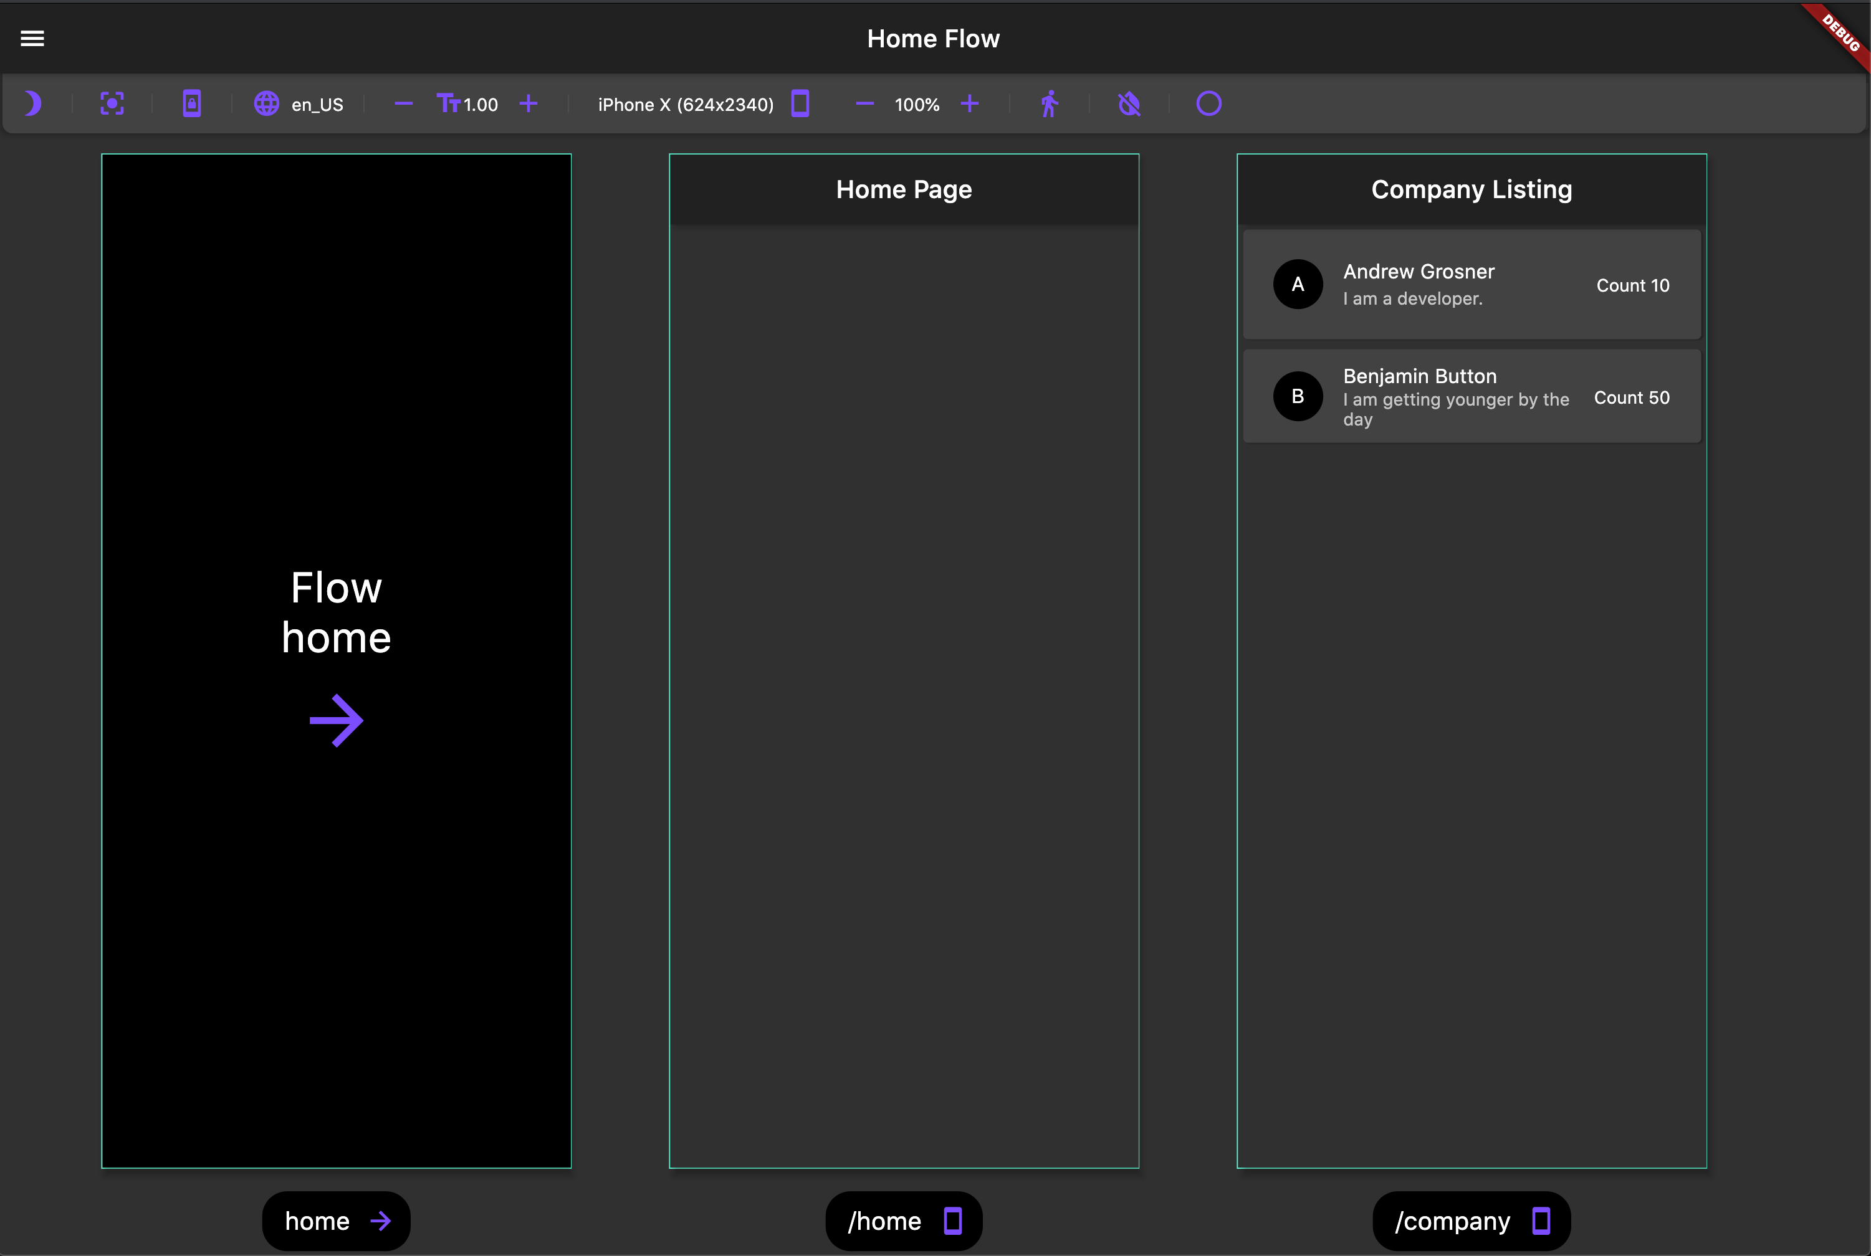Click 'I am getting younger by the day'
This screenshot has height=1256, width=1871.
coord(1456,409)
